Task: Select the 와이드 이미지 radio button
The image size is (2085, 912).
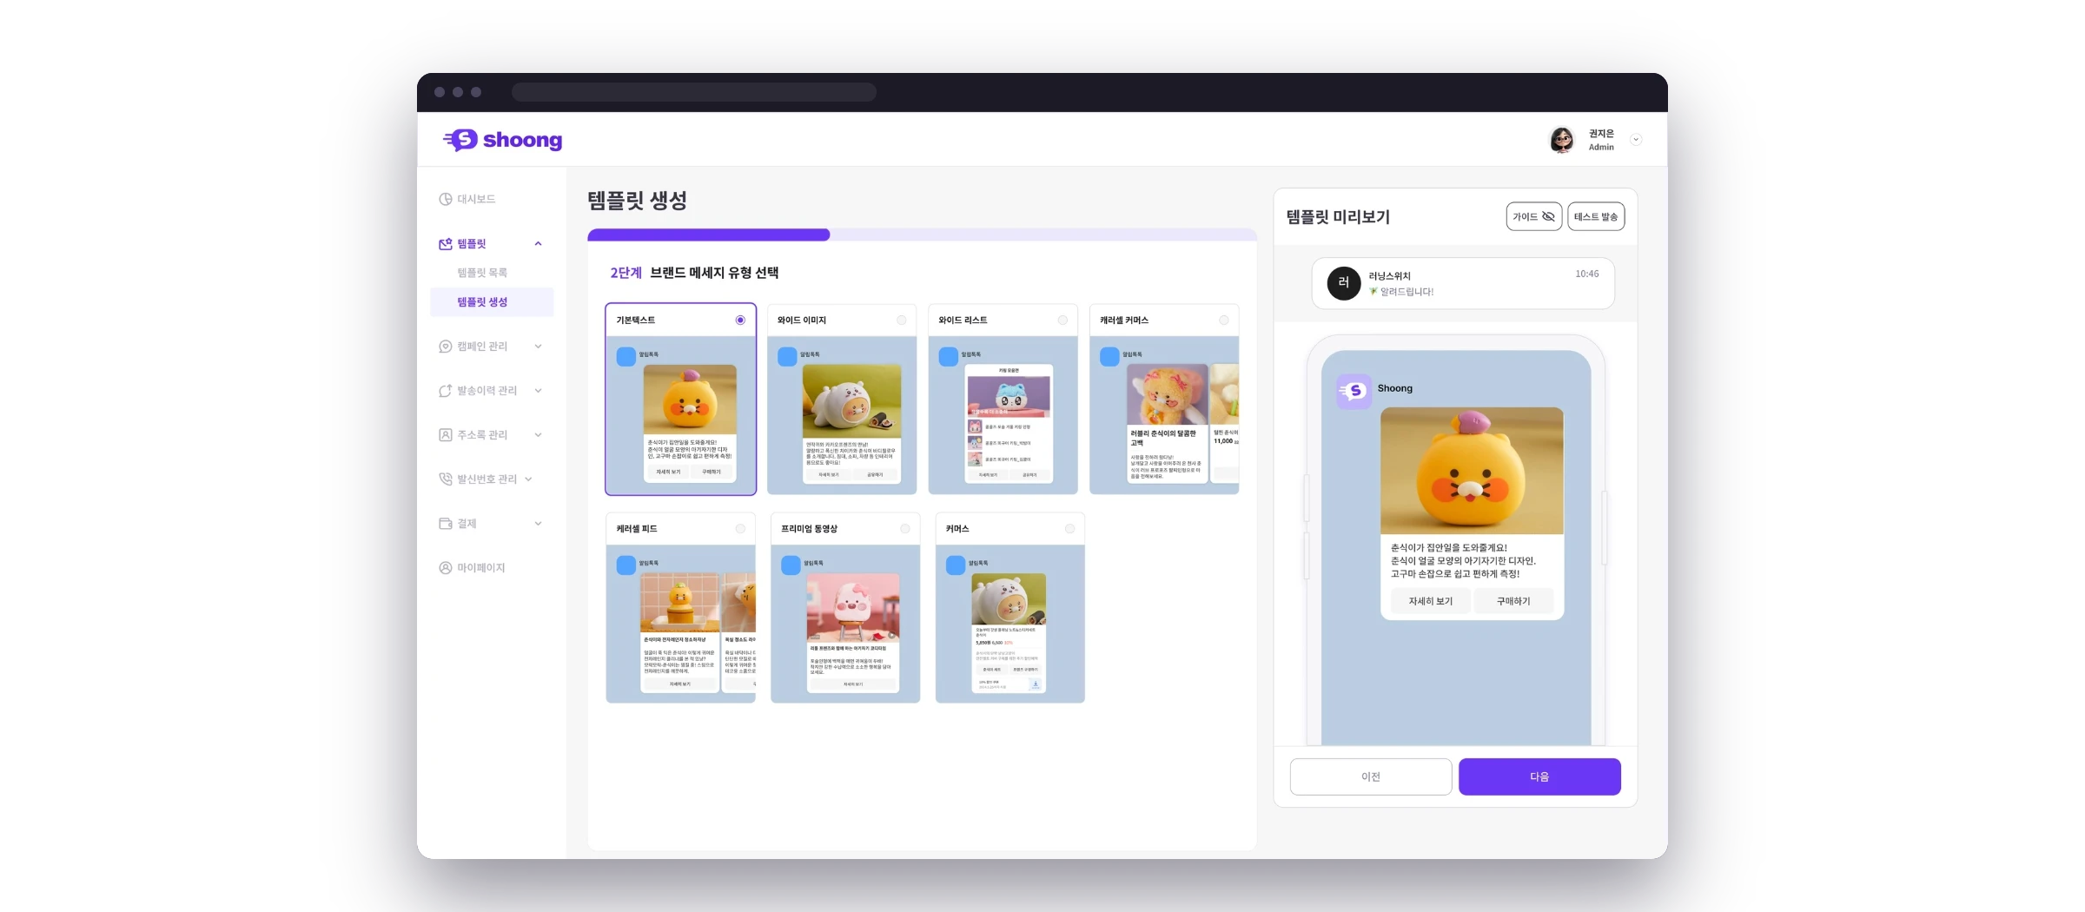Action: (x=902, y=321)
